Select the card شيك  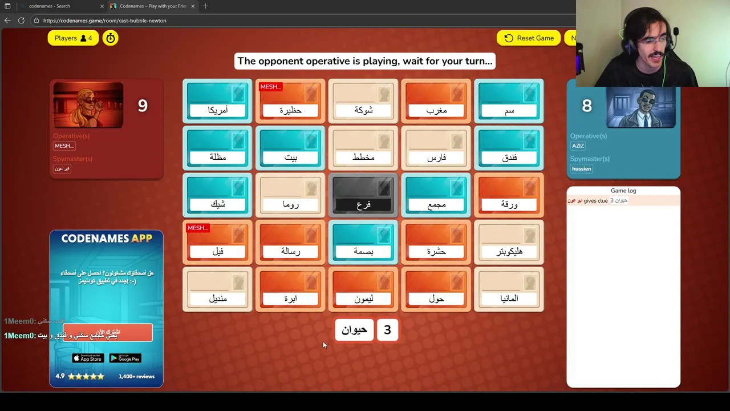(x=217, y=195)
